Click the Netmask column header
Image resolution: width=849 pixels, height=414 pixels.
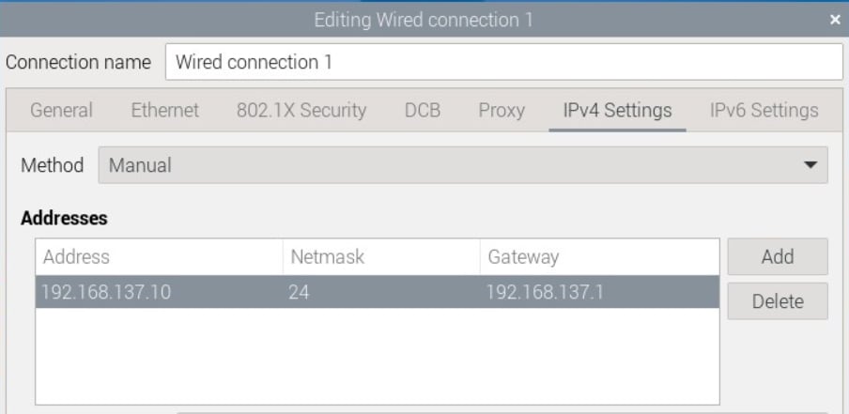pos(381,256)
